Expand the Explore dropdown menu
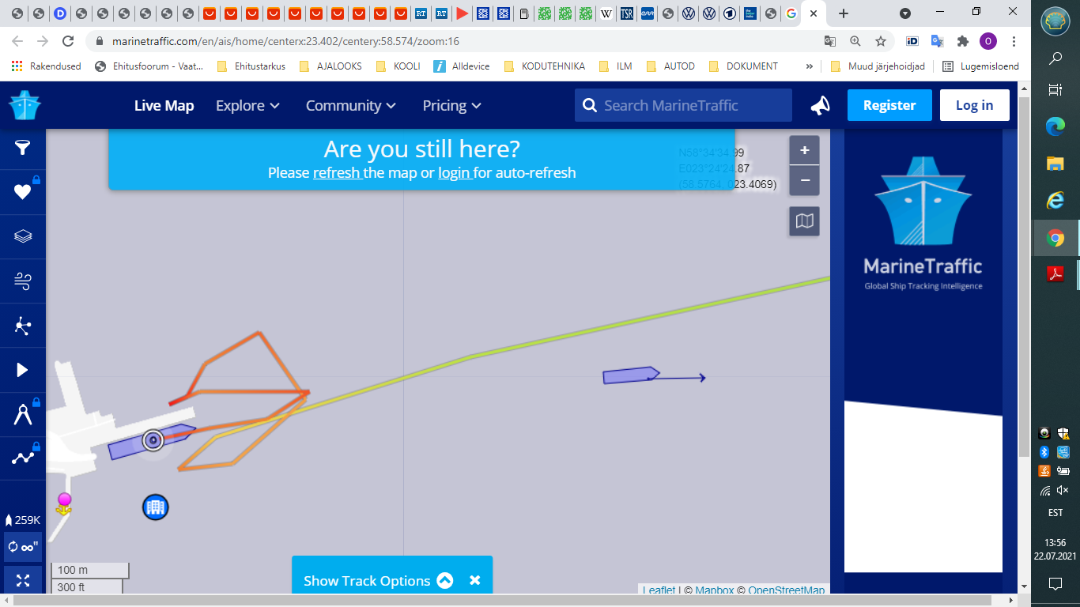This screenshot has height=607, width=1080. point(247,106)
